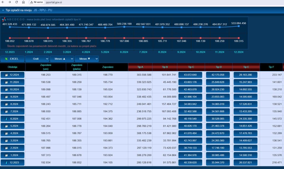Click Tip C value 43.072.640 button

(x=191, y=75)
